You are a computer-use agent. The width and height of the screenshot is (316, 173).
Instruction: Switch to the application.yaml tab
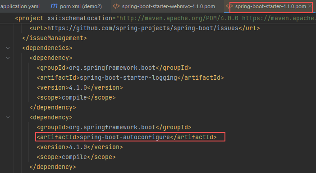pos(20,6)
